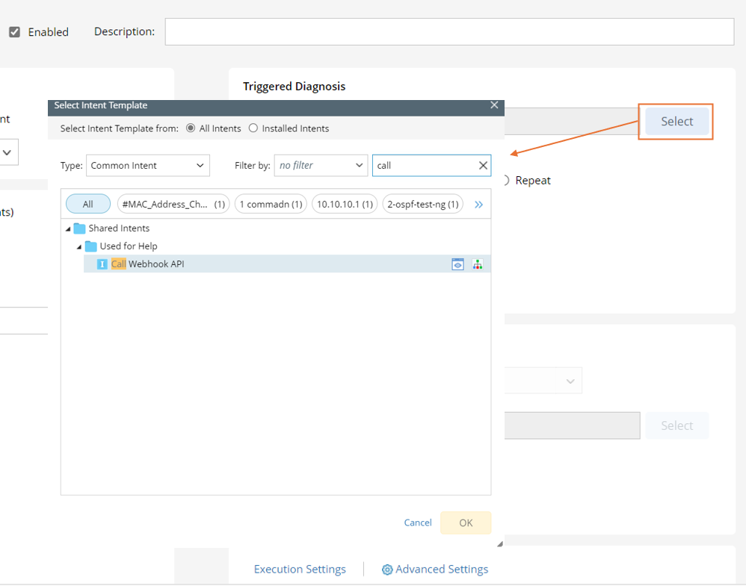Click the Shared Intents folder icon
This screenshot has width=746, height=586.
pyautogui.click(x=80, y=228)
